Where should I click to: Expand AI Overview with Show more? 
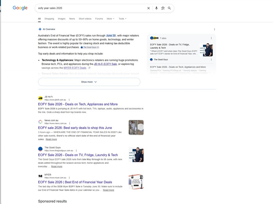point(89,82)
